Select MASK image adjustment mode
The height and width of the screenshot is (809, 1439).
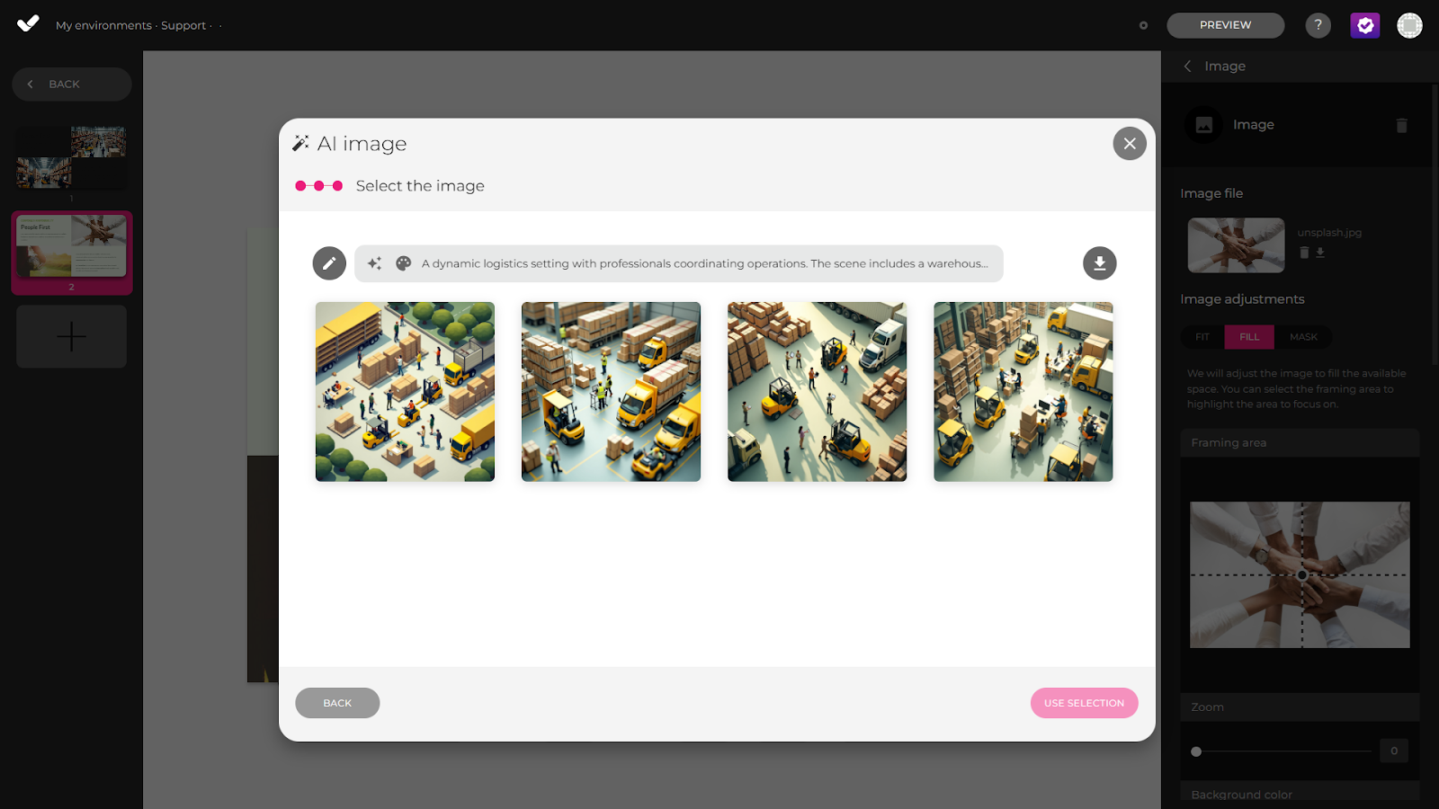click(x=1303, y=337)
